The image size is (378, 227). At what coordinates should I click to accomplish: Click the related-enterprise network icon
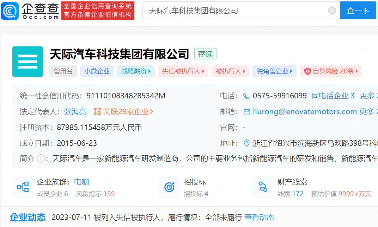pyautogui.click(x=97, y=111)
